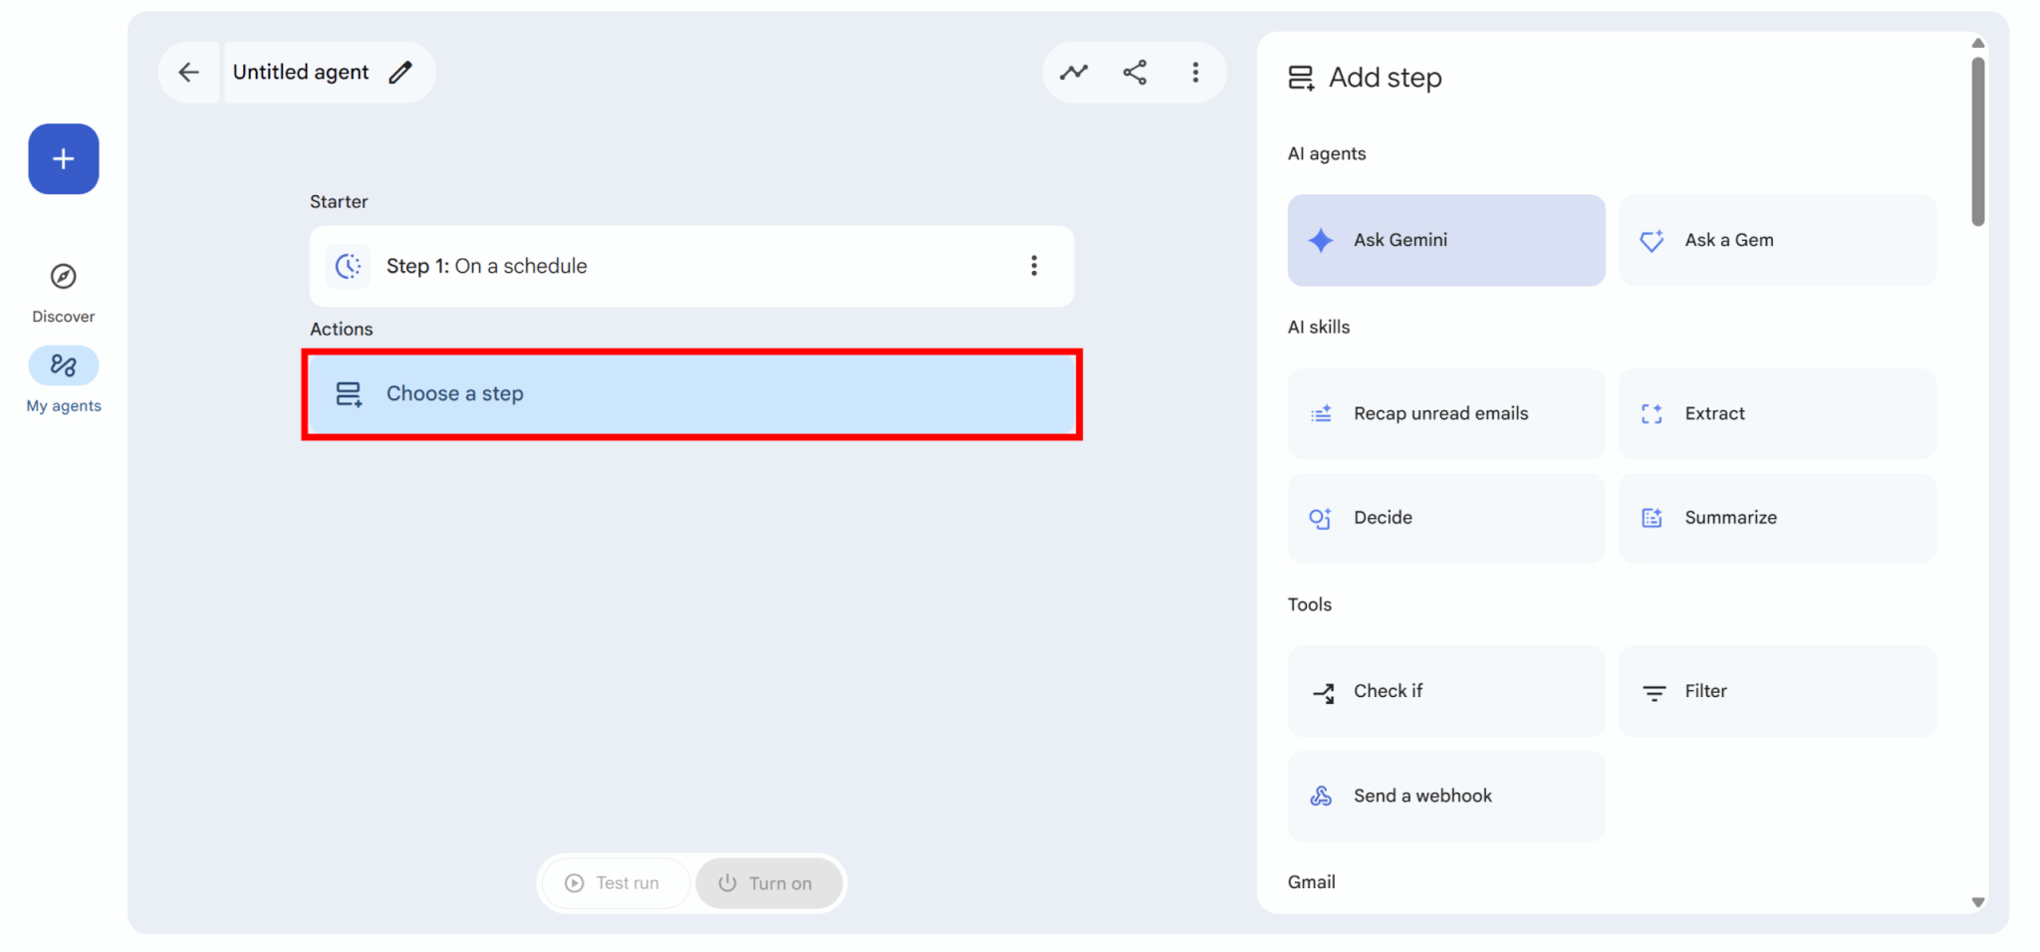Viewport: 2040px width, 952px height.
Task: Click the share icon
Action: [1135, 72]
